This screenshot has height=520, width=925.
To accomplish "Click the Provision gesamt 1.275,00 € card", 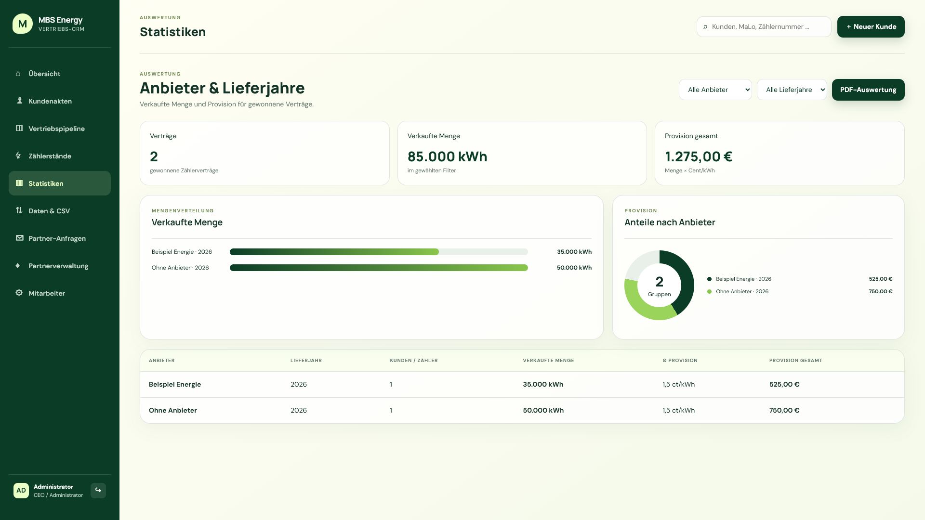I will pyautogui.click(x=780, y=153).
